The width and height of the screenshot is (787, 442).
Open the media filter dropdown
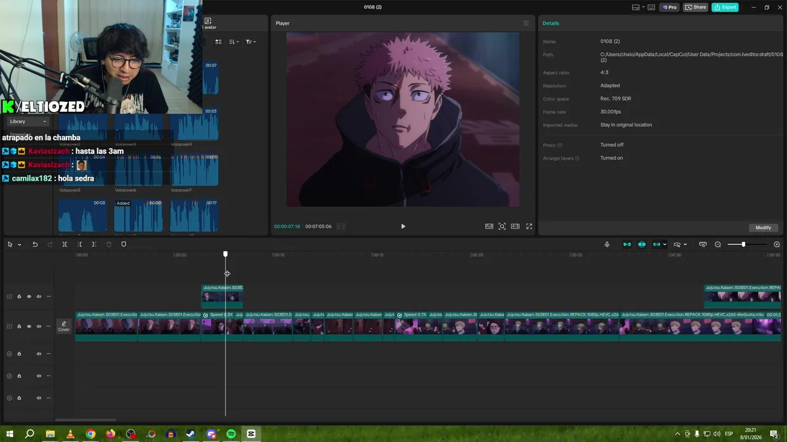[250, 42]
